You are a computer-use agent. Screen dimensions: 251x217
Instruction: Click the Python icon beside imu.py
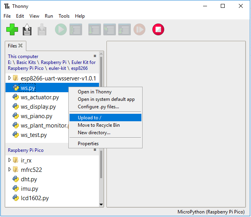pyautogui.click(x=16, y=188)
